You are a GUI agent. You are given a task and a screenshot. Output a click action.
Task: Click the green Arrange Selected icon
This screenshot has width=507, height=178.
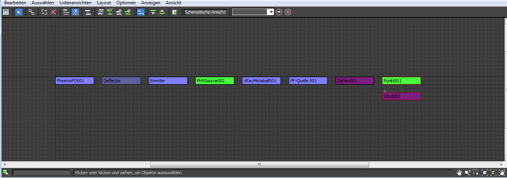click(110, 12)
